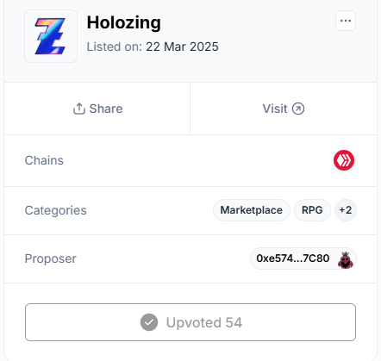This screenshot has width=381, height=361.
Task: Click the Upvoted checkmark icon
Action: pos(149,322)
